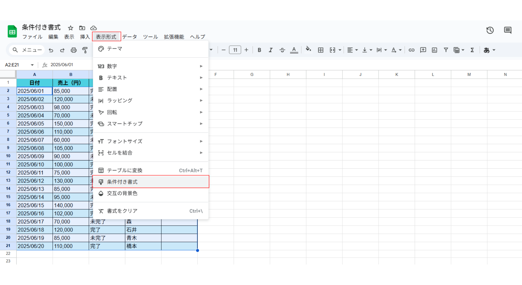Open the text color picker
The height and width of the screenshot is (285, 522).
click(294, 50)
